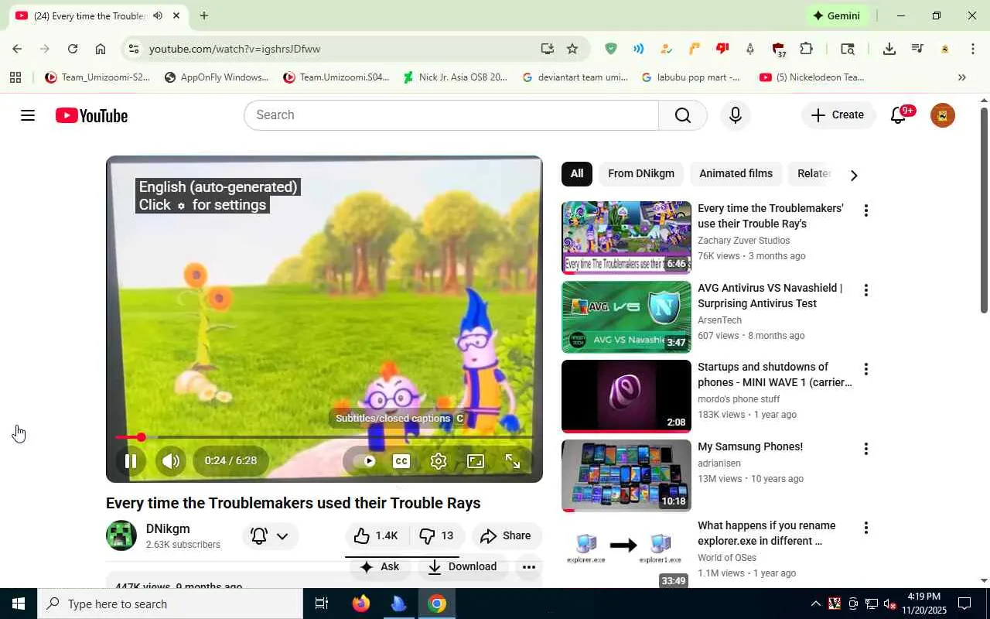990x619 pixels.
Task: Go to YouTube home via logo
Action: click(91, 116)
